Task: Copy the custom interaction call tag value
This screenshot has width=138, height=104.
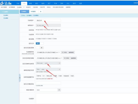Action: click(59, 63)
